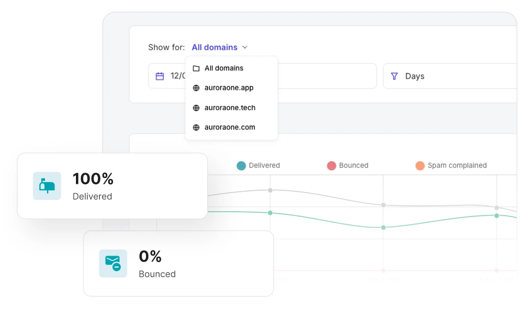Click the teal Delivered color dot
Screen dimensions: 529x309
click(241, 166)
